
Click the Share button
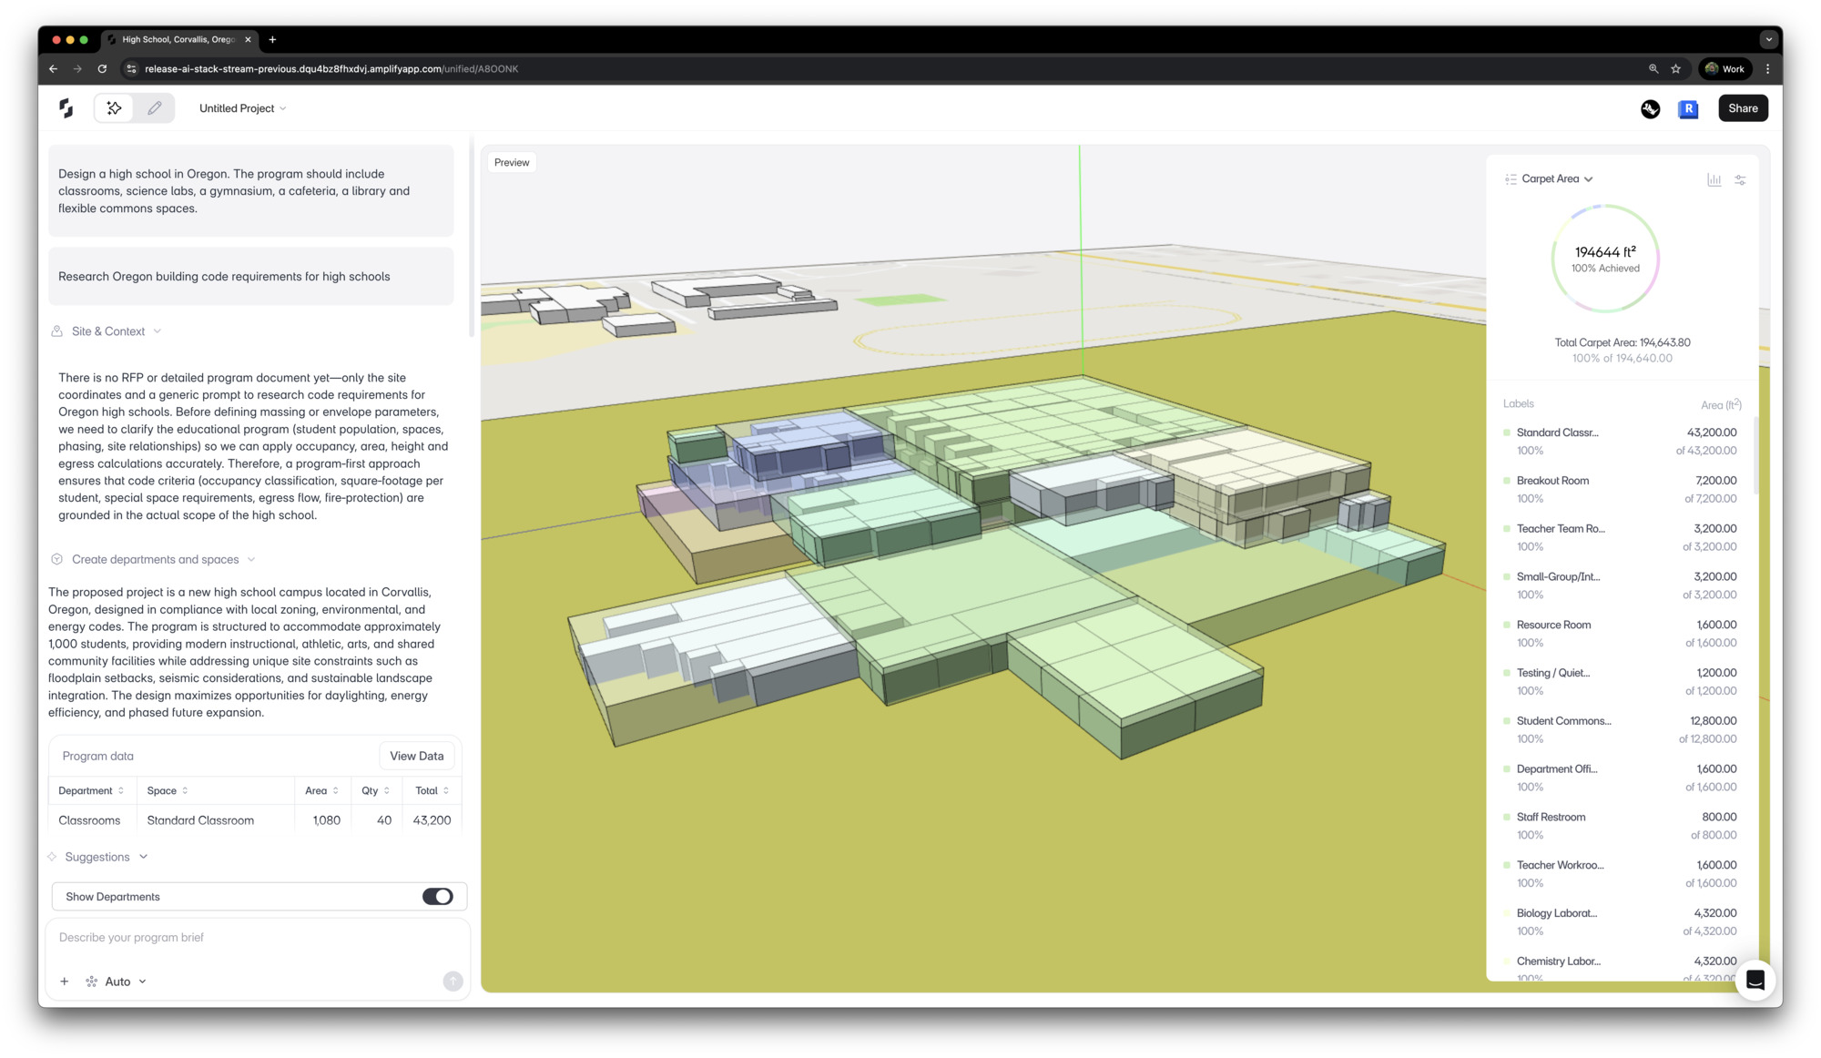[1743, 108]
